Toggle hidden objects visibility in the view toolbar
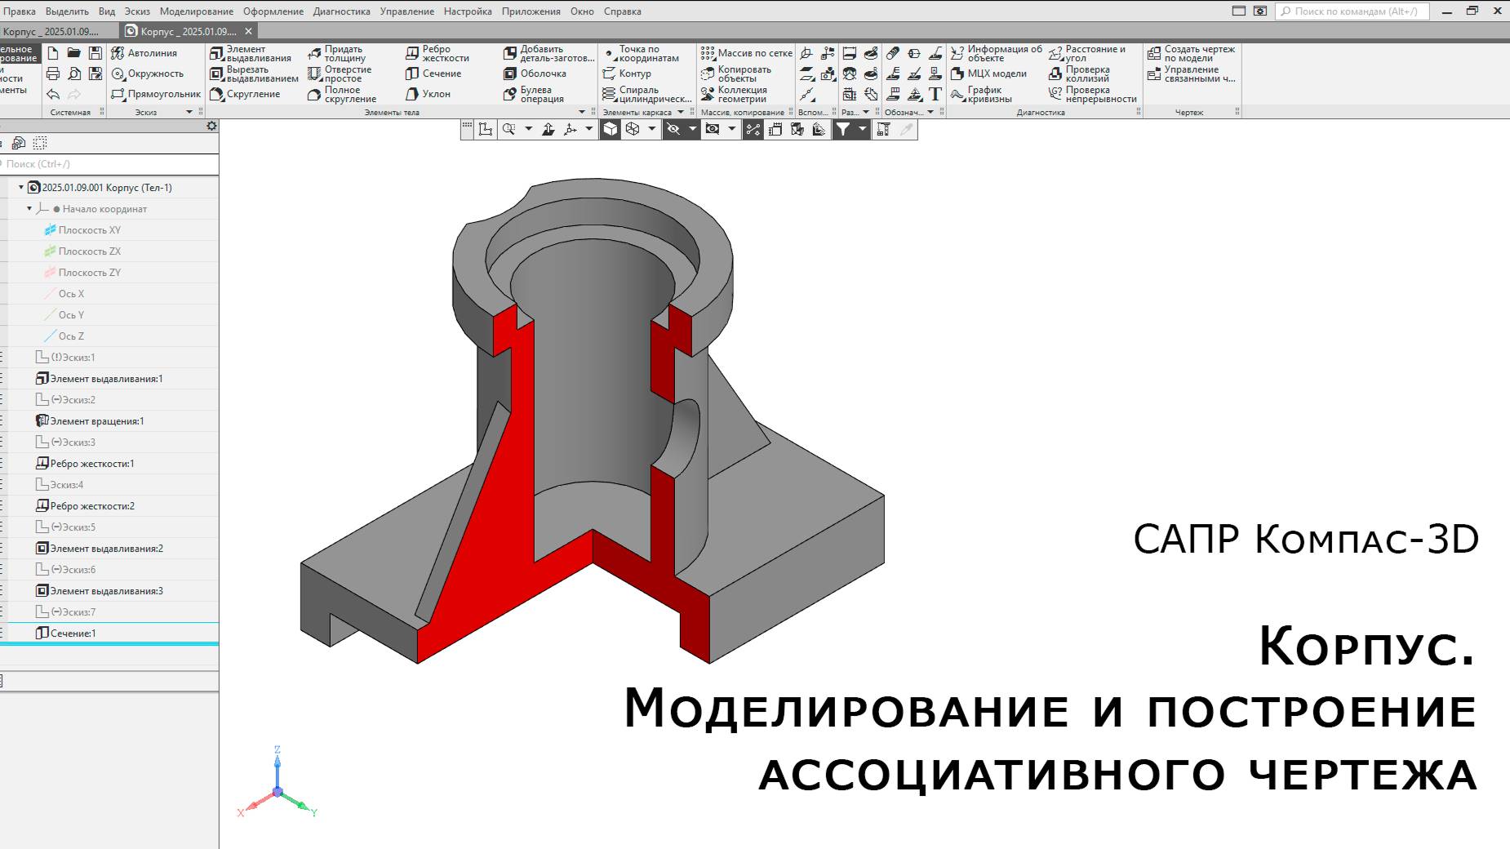Viewport: 1510px width, 849px height. pos(673,128)
